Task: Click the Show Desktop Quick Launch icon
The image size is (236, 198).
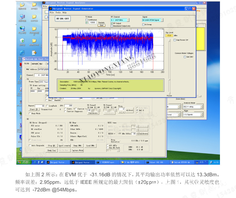Action: tap(38, 162)
